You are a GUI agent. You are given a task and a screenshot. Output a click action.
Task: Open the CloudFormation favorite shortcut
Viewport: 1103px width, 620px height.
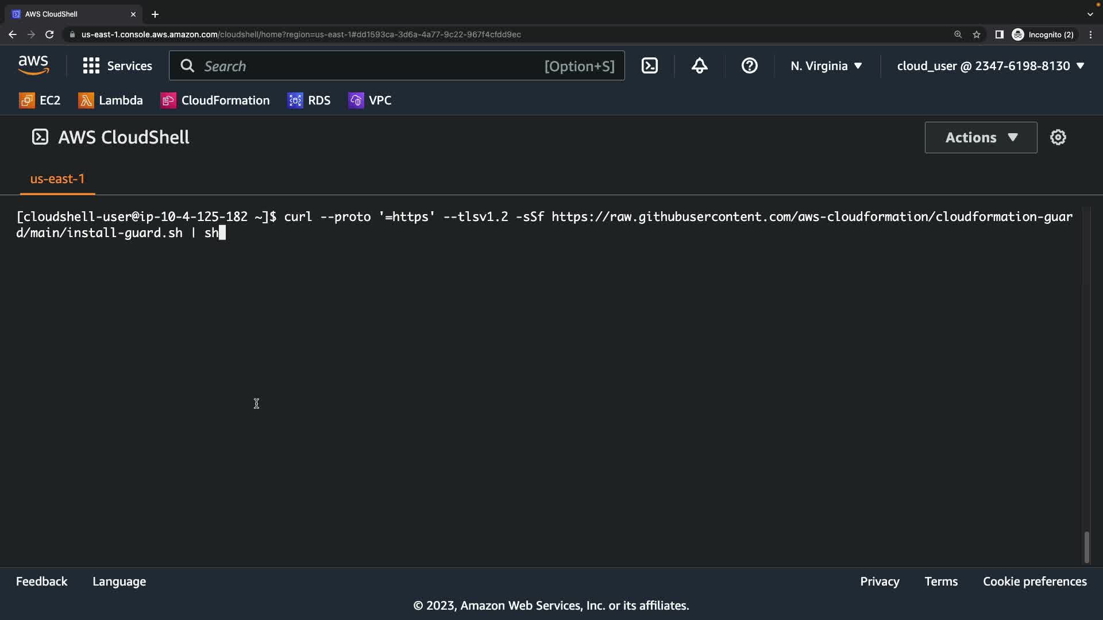(x=215, y=100)
